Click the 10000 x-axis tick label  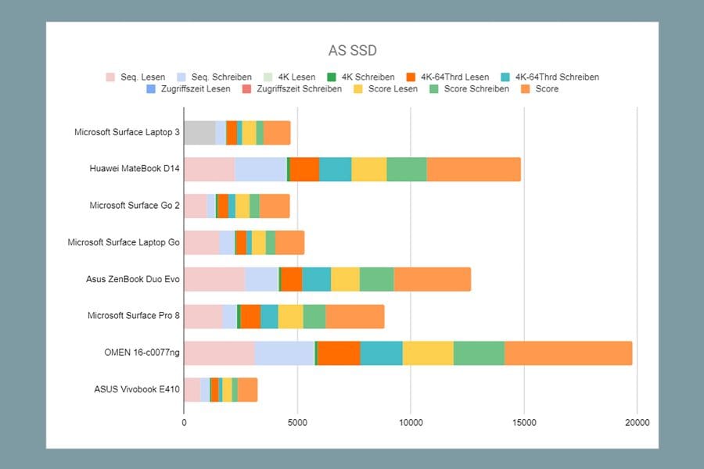tap(411, 422)
